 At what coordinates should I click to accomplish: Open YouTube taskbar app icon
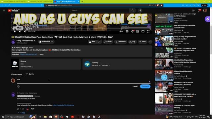click(73, 117)
